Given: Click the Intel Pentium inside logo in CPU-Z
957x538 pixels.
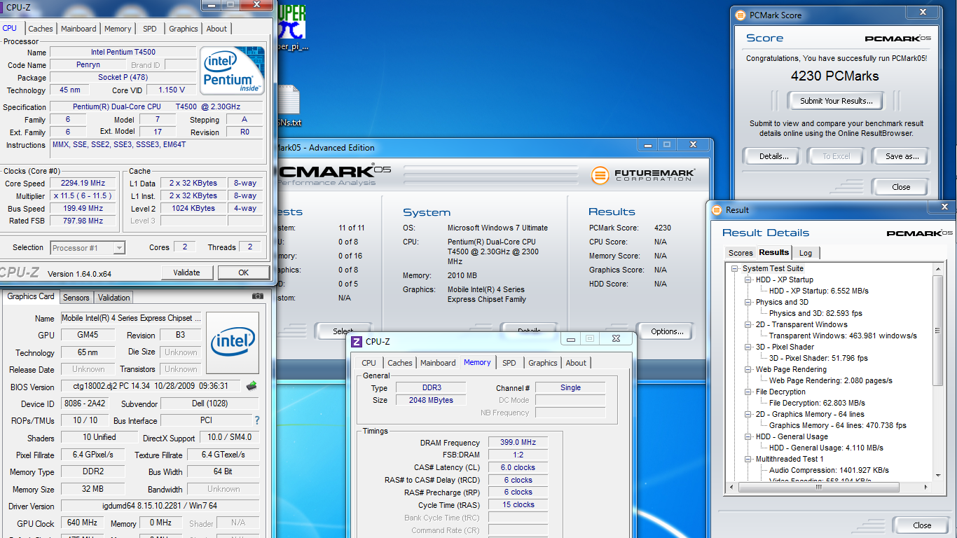Looking at the screenshot, I should (233, 71).
